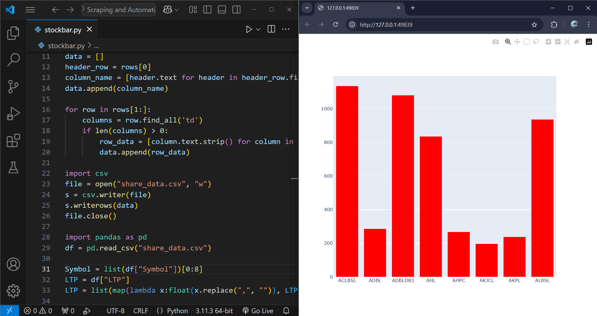Click the browser address bar URL

pos(386,25)
